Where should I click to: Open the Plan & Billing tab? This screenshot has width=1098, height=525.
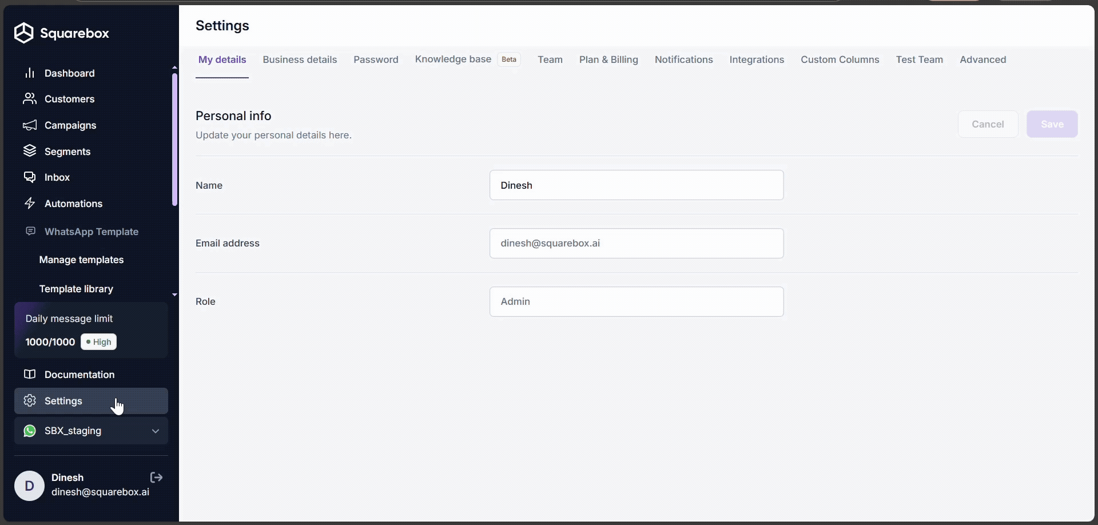click(x=608, y=59)
